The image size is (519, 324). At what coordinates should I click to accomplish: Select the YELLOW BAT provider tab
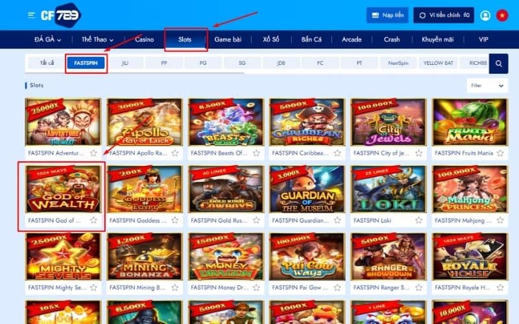[x=439, y=63]
